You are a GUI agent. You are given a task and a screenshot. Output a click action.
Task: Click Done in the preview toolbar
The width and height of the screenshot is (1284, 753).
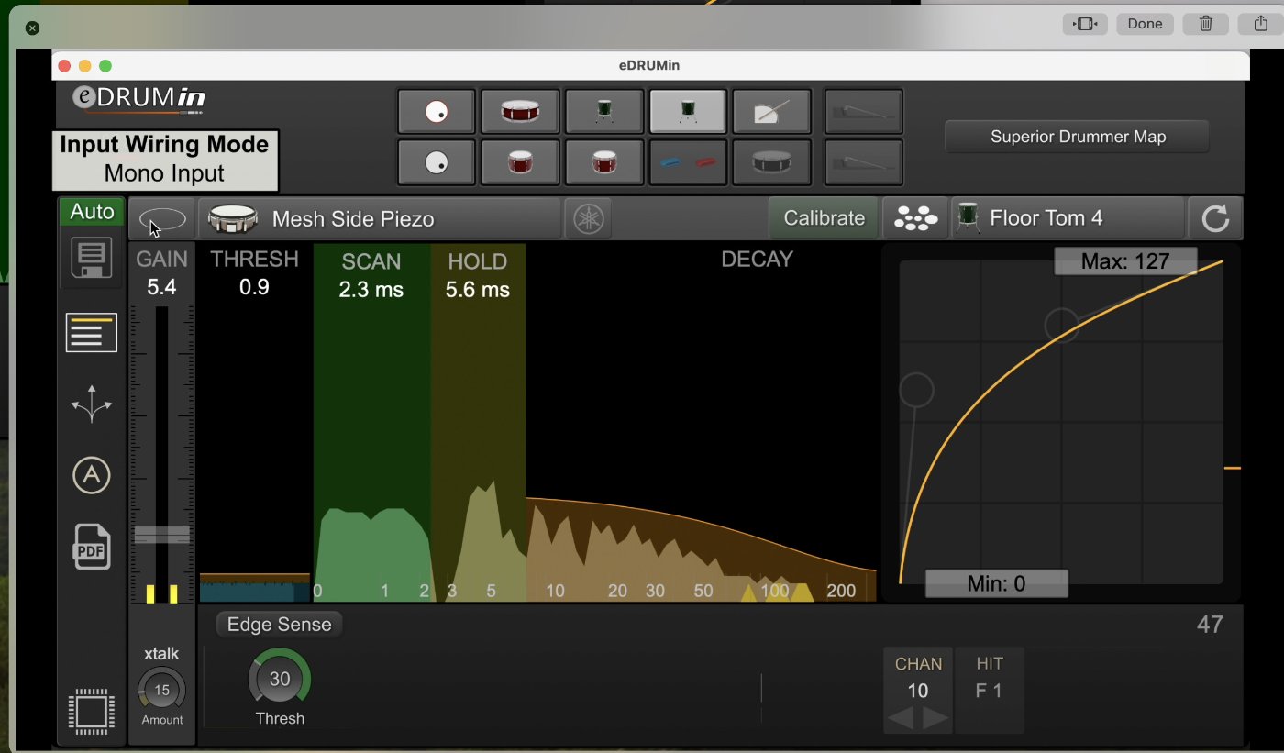click(x=1145, y=24)
